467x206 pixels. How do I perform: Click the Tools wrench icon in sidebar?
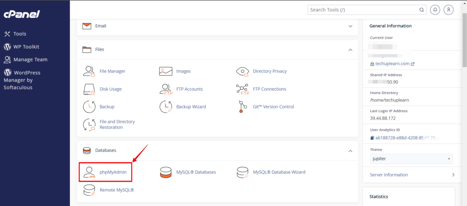[7, 34]
